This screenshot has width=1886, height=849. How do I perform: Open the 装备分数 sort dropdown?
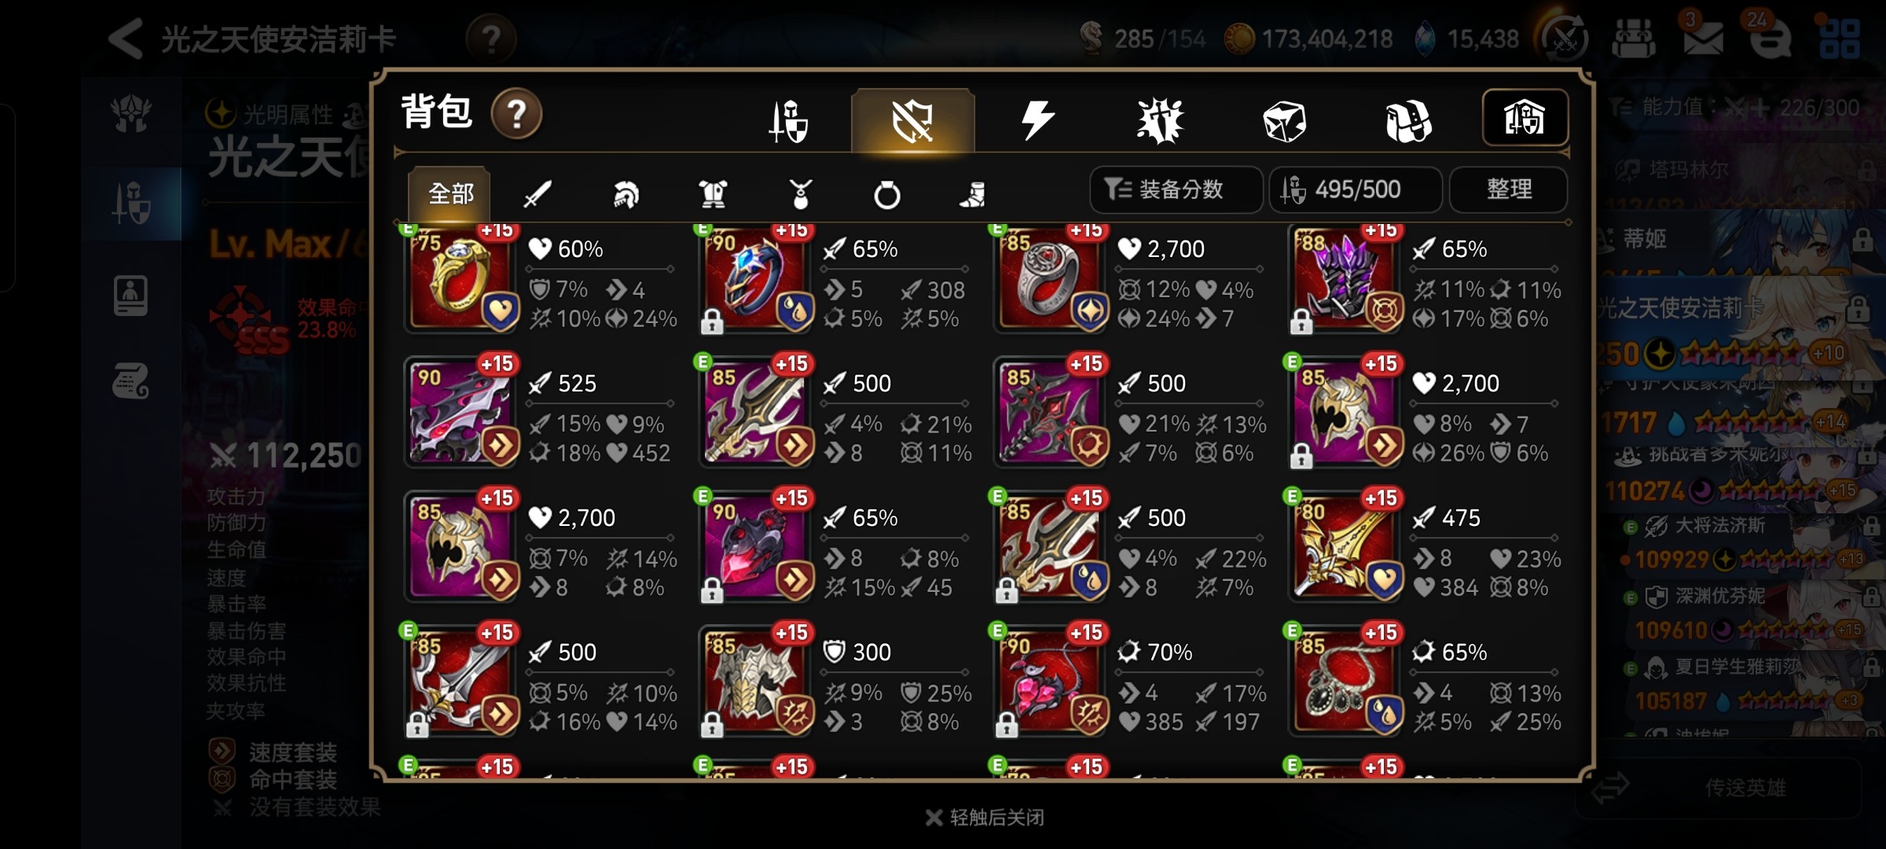coord(1176,189)
